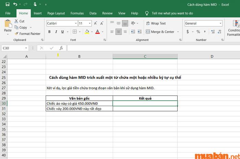Expand the Paste options arrow

click(x=8, y=34)
